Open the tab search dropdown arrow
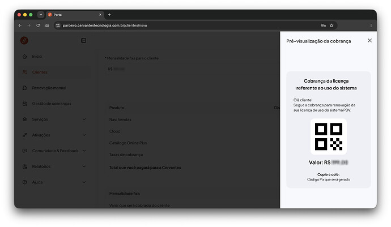The height and width of the screenshot is (227, 391). click(41, 15)
